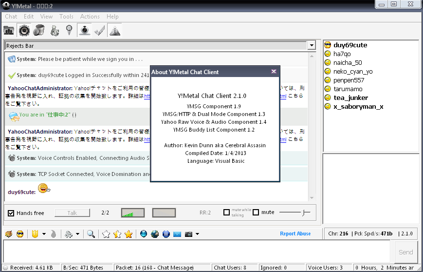
Task: Click the gears settings icon
Action: pos(69,234)
